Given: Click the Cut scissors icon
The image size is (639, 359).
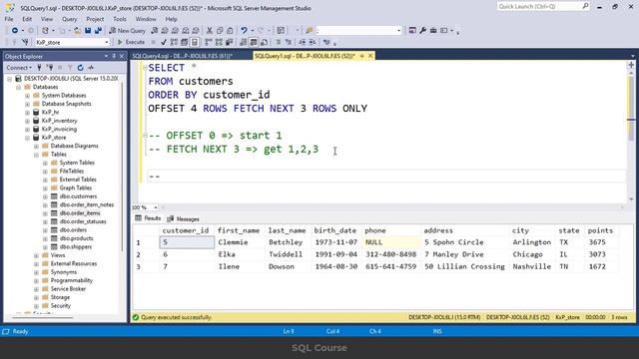Looking at the screenshot, I should pos(210,31).
